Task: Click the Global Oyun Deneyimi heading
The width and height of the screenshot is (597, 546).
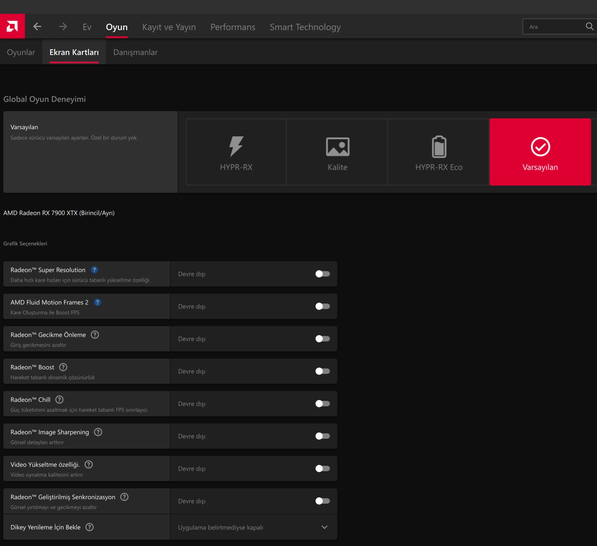Action: point(44,99)
